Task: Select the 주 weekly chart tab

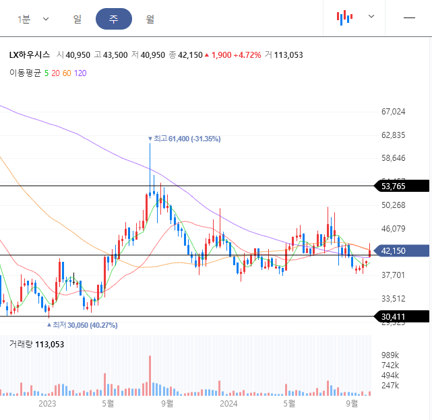Action: pos(113,19)
